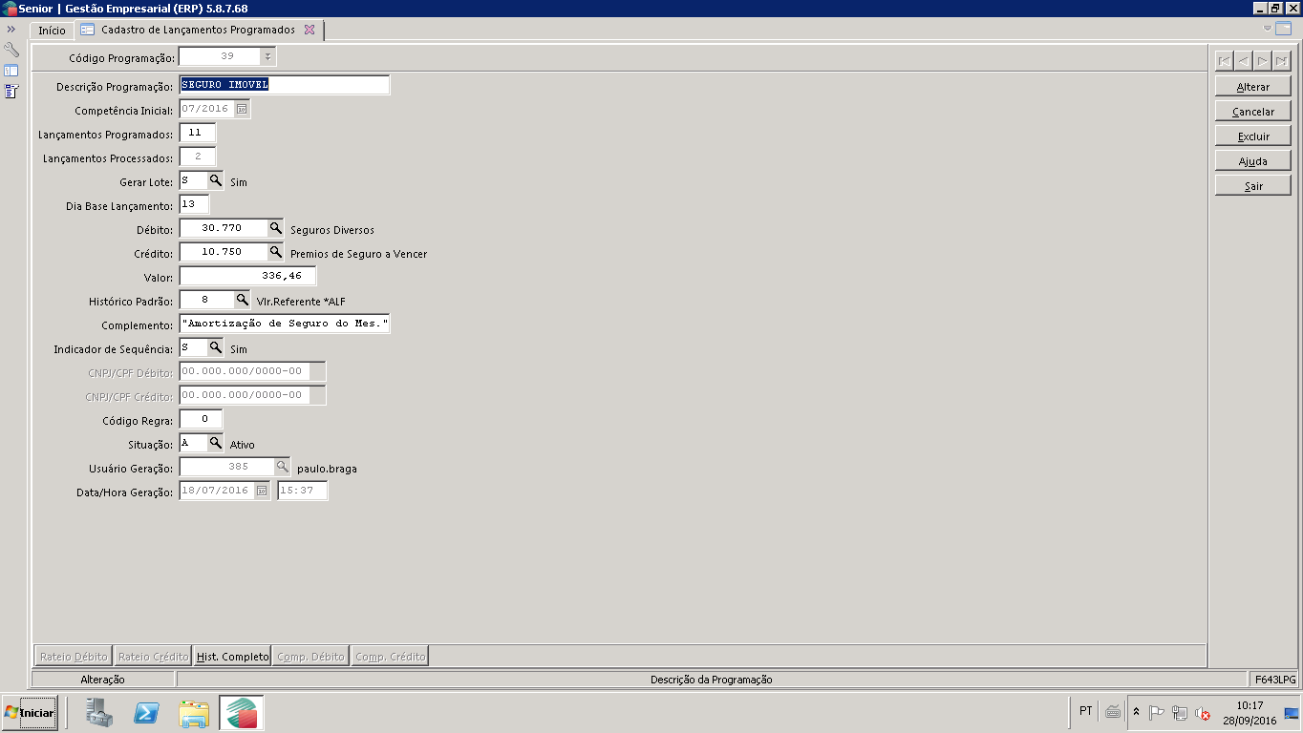Click the Seguros Diversos label
Screen dimensions: 1303x733
click(x=332, y=230)
